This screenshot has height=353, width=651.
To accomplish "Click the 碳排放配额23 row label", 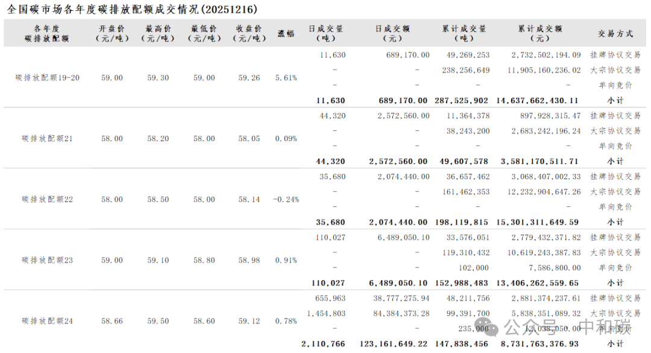I will click(x=47, y=260).
